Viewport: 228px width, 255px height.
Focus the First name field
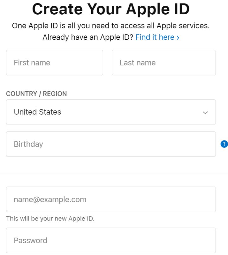click(54, 63)
